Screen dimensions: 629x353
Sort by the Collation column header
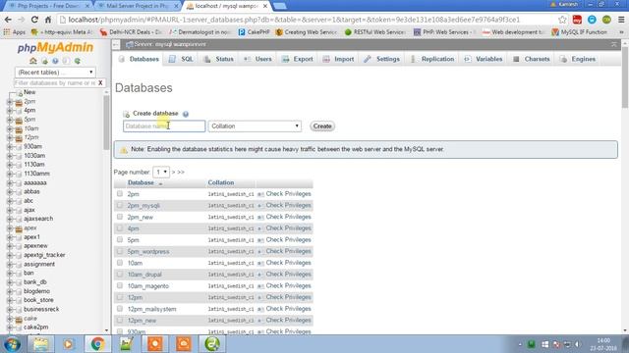tap(220, 183)
